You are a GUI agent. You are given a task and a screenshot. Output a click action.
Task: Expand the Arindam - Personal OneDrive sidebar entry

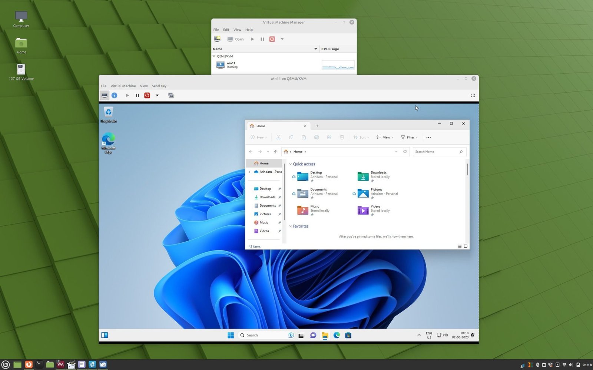(x=249, y=172)
